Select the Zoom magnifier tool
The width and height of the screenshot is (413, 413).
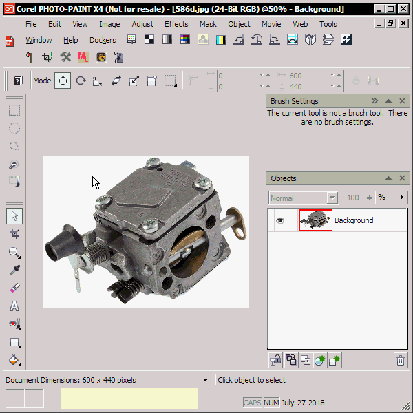click(x=14, y=253)
